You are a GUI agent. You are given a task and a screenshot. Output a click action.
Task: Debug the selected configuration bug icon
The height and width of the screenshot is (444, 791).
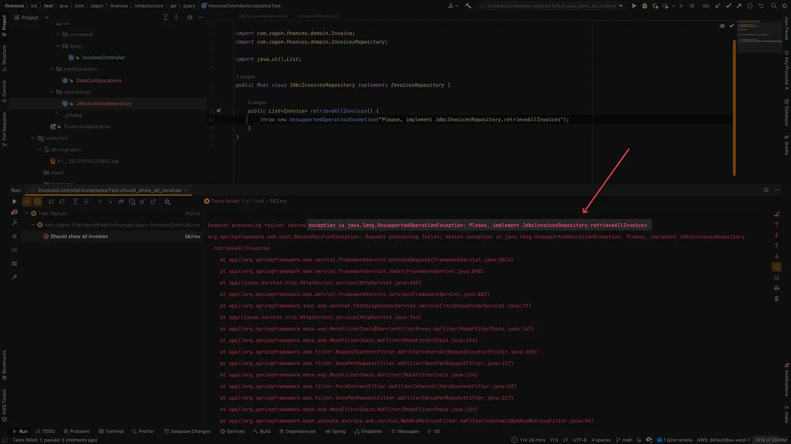[x=645, y=6]
